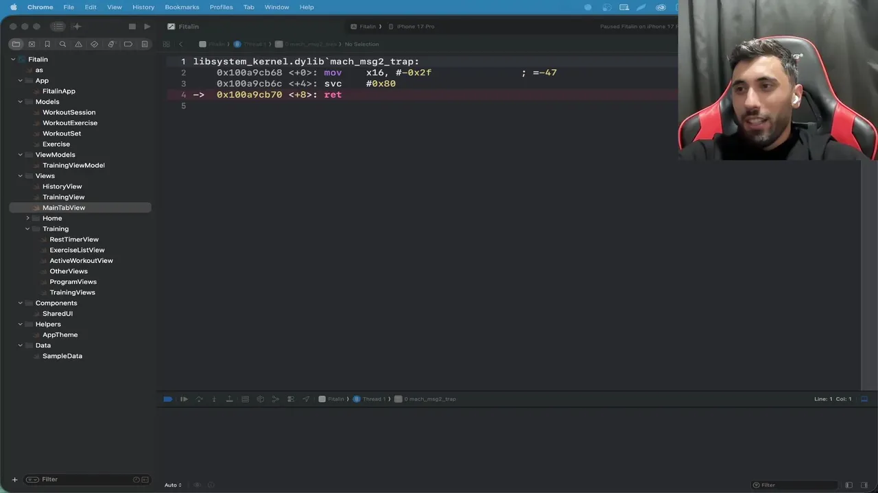Click the console Filter field
The image size is (878, 493).
point(794,485)
